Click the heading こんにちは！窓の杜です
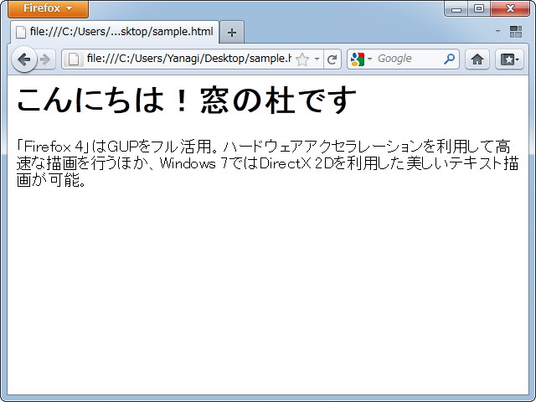 [186, 100]
